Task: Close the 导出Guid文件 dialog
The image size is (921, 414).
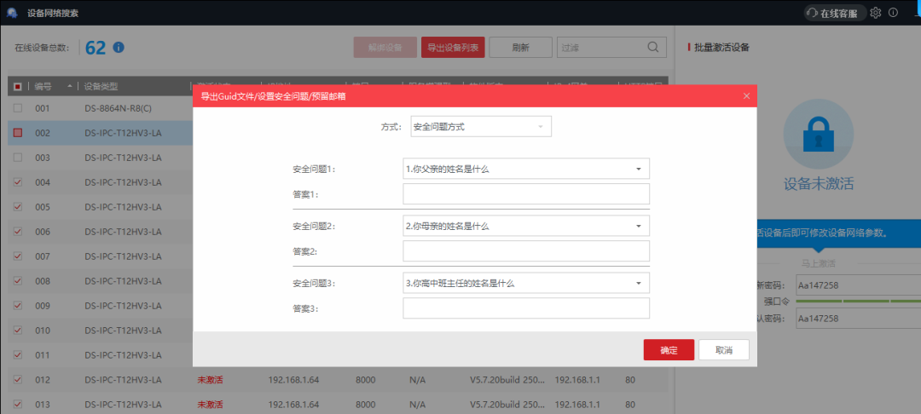Action: pos(746,96)
